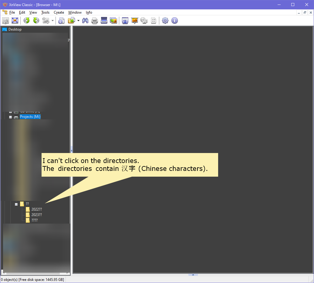The image size is (314, 283).
Task: Open the View menu
Action: [x=33, y=12]
